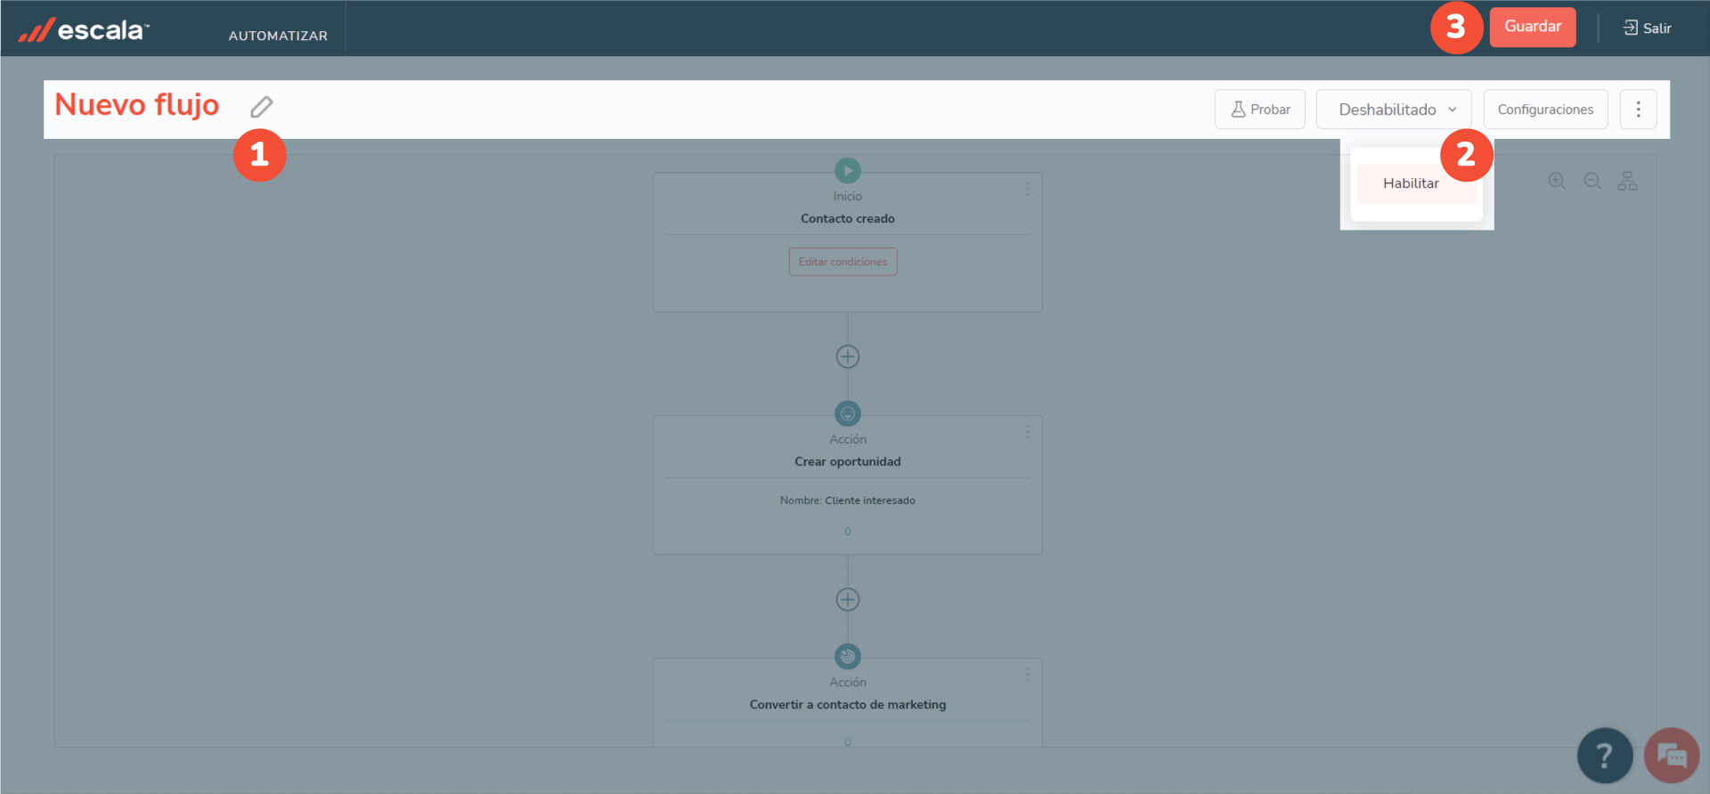Select the Contacto creado card title

[x=848, y=218]
